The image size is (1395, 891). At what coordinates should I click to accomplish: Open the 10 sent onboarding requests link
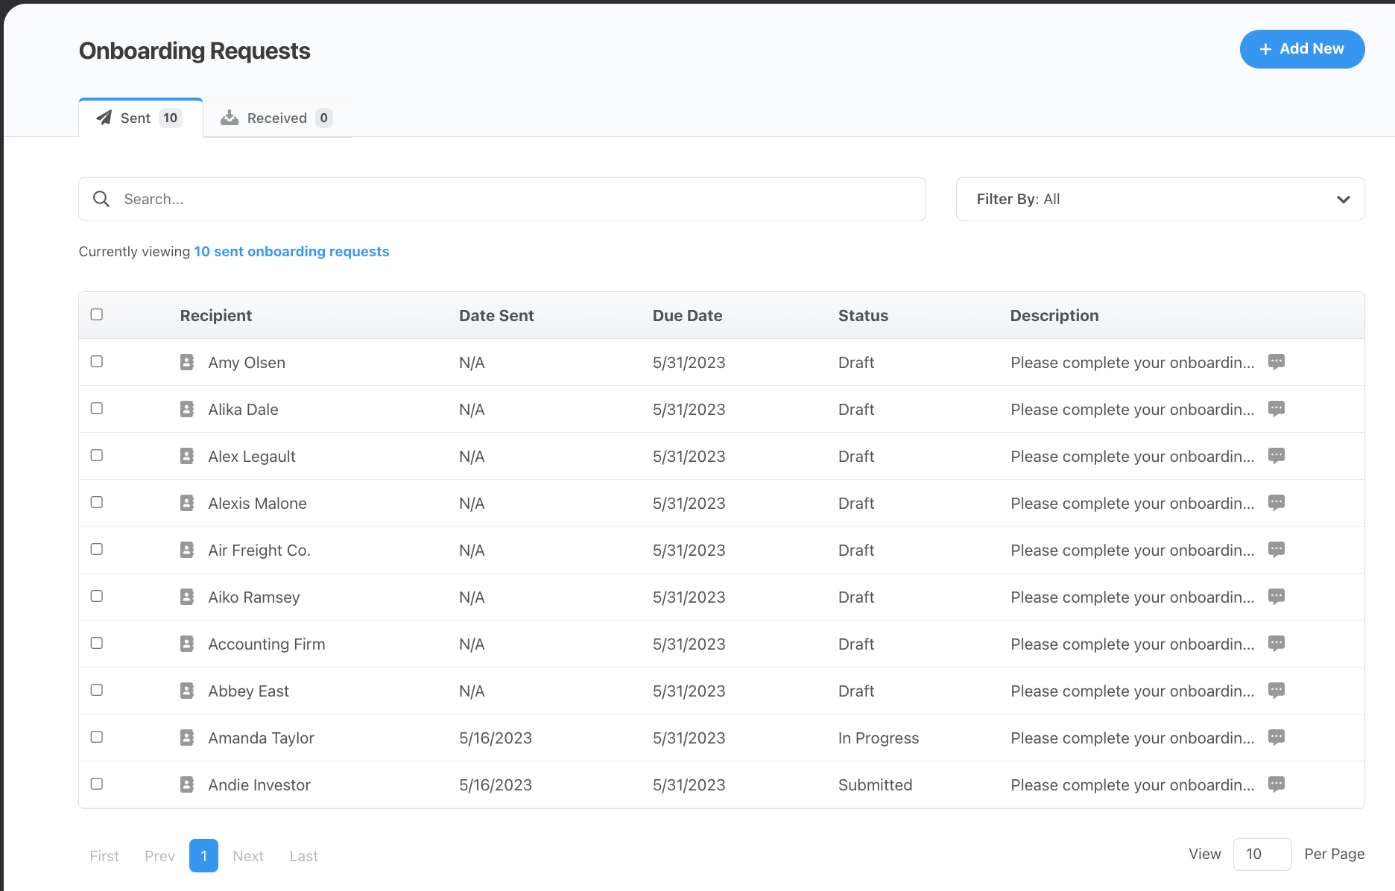click(291, 251)
